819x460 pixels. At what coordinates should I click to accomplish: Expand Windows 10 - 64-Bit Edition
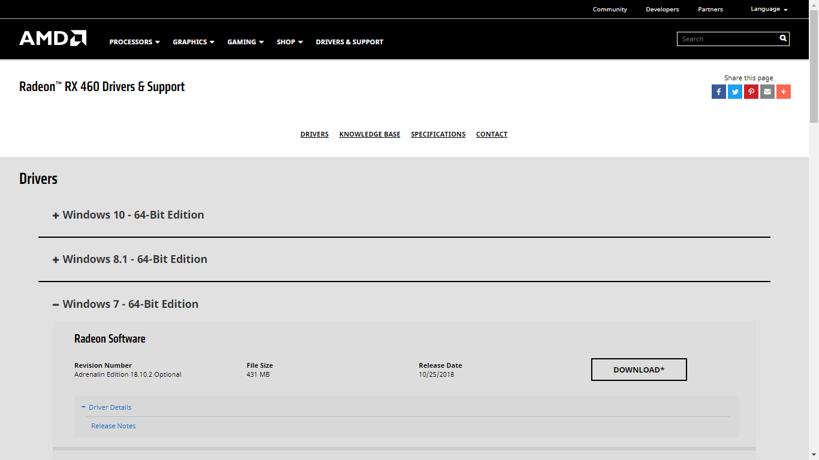point(128,215)
